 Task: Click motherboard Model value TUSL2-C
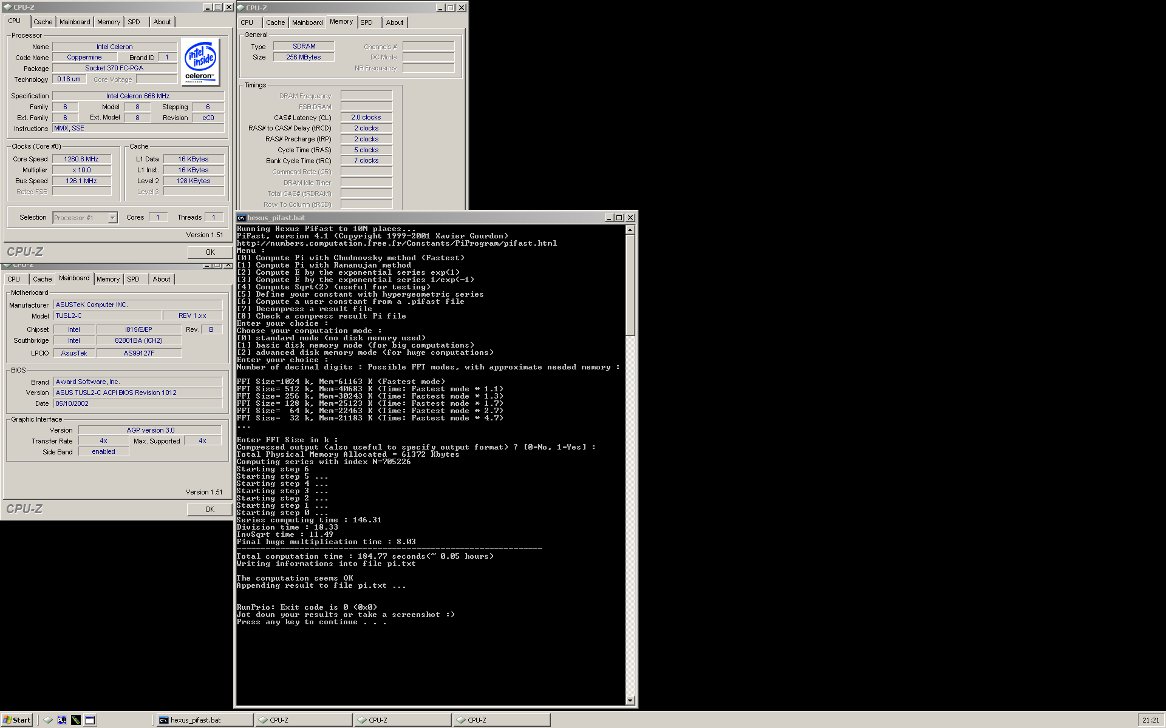click(x=107, y=315)
